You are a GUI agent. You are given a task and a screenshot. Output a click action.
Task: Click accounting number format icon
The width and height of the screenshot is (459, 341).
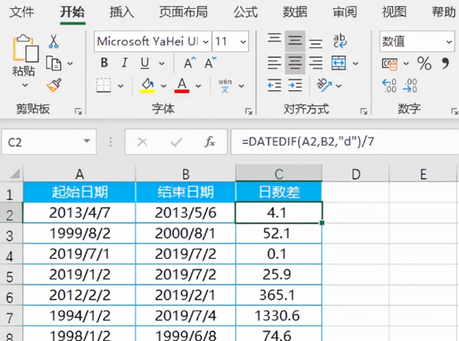point(389,64)
